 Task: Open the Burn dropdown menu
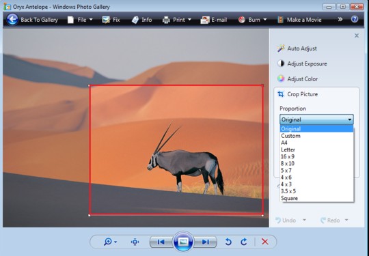[x=253, y=20]
